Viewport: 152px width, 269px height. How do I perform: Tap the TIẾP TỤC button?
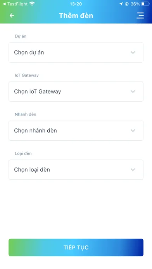click(x=76, y=247)
